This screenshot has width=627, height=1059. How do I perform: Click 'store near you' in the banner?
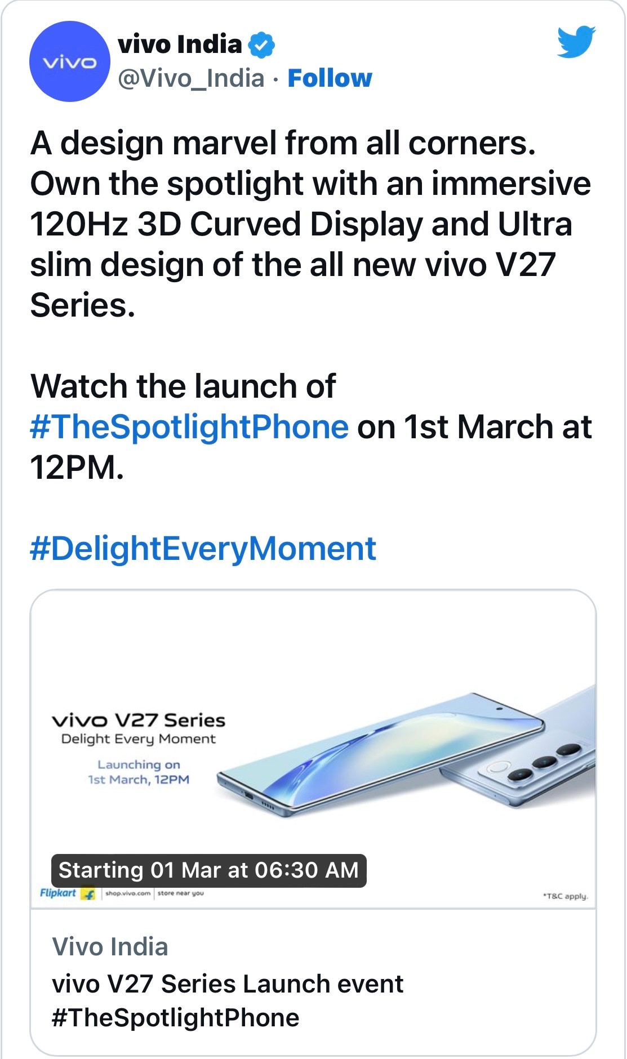coord(180,893)
